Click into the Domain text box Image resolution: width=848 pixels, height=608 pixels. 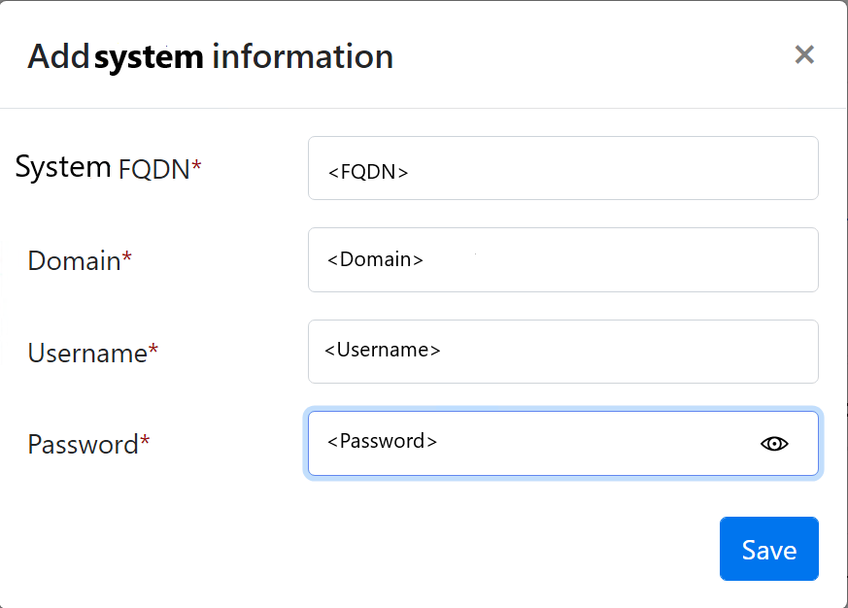[x=562, y=259]
